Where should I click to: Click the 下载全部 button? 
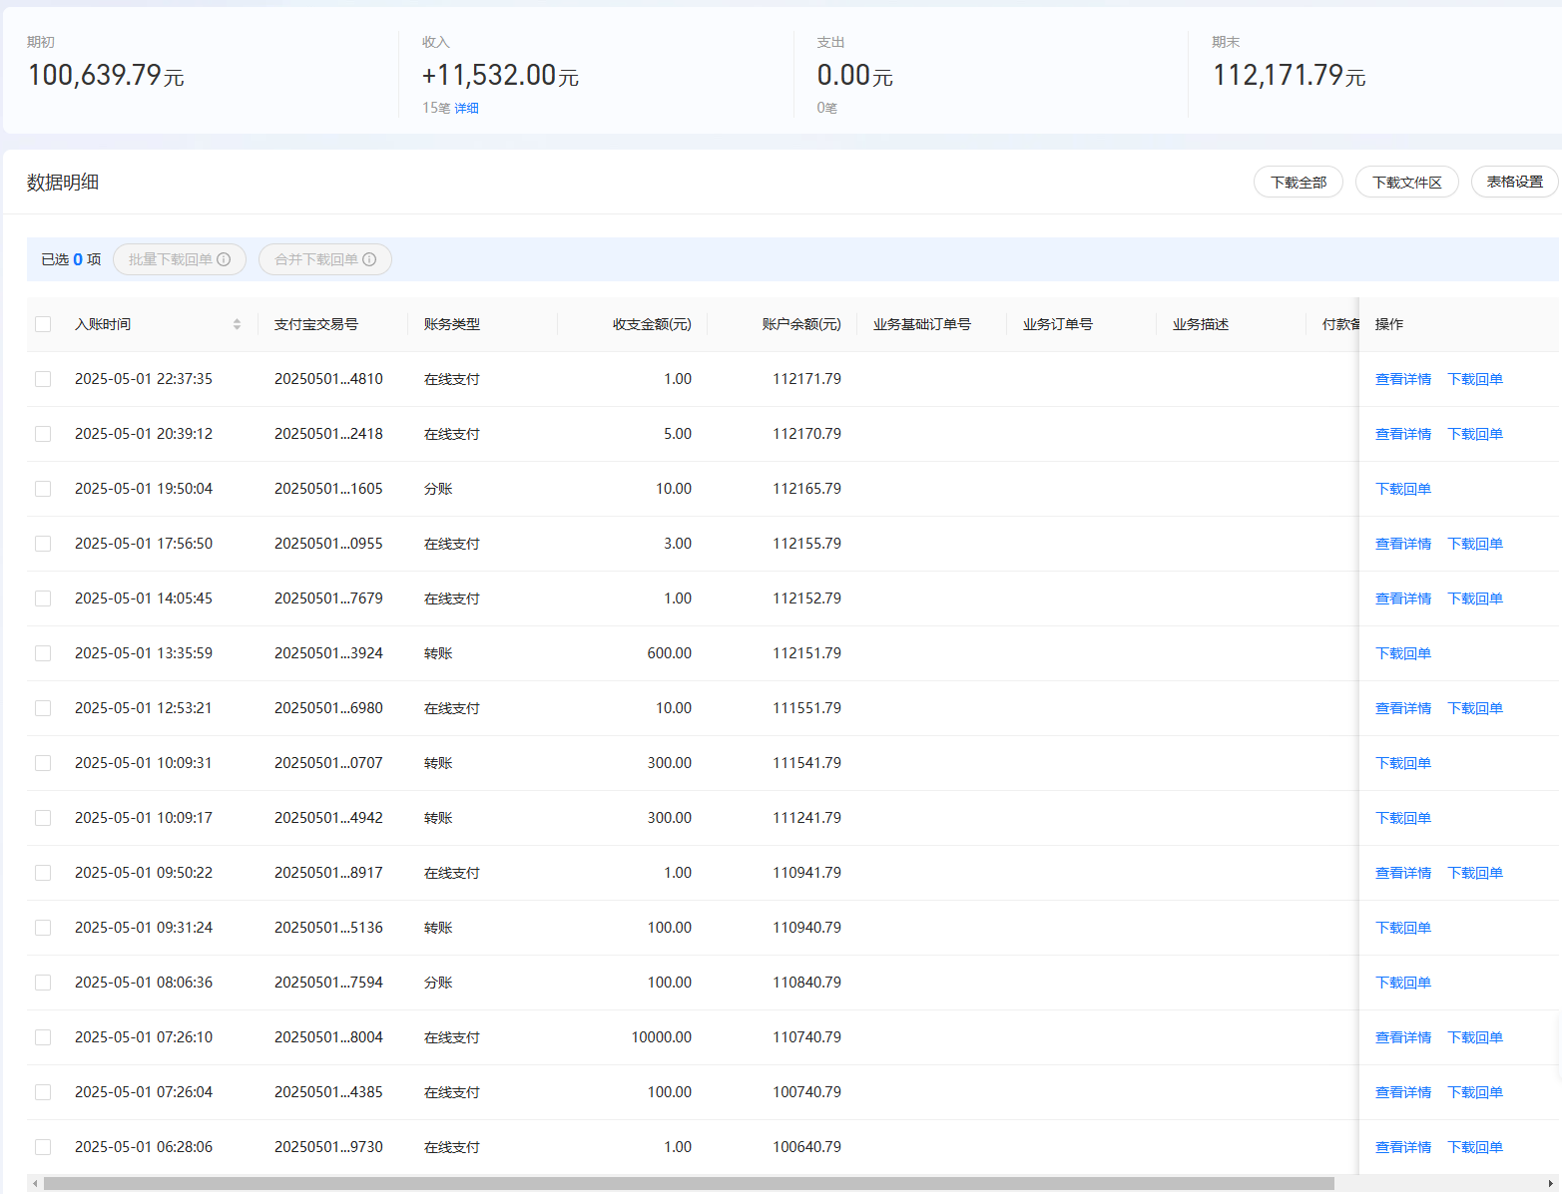1299,183
